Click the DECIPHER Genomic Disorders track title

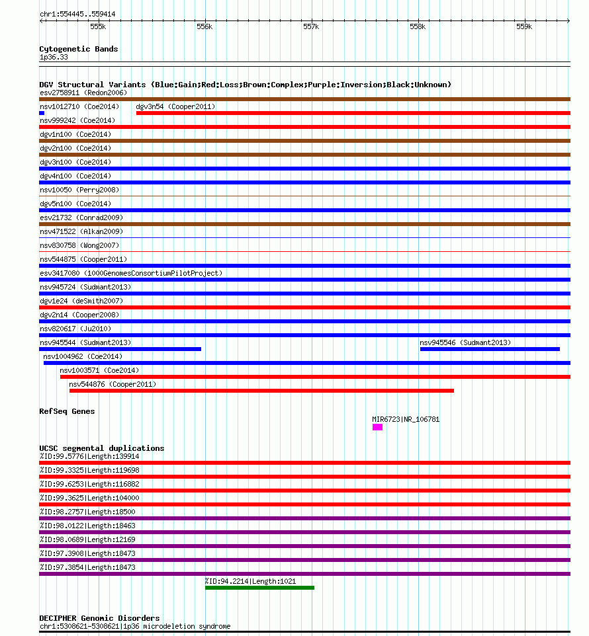click(99, 618)
